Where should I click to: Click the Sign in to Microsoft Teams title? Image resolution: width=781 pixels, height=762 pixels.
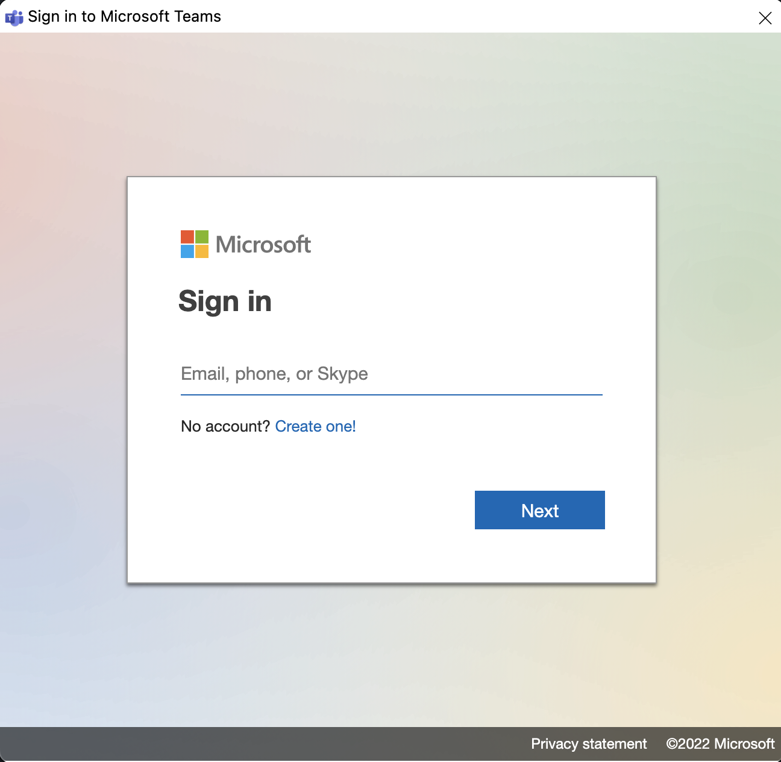click(x=125, y=16)
